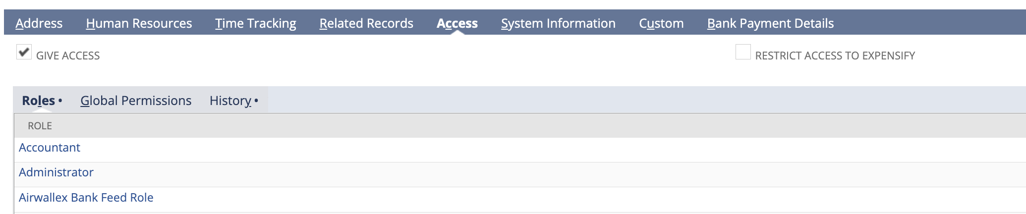The image size is (1026, 214).
Task: Uncheck the Give Access checkbox
Action: (x=24, y=52)
